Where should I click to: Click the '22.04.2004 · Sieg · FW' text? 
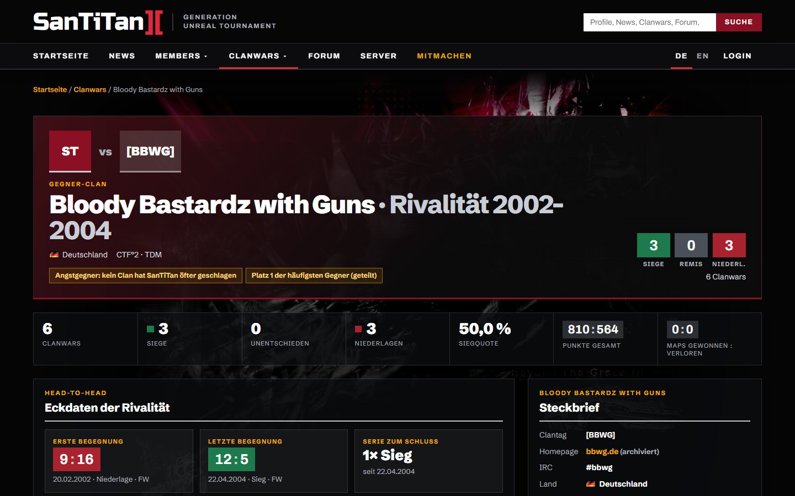(245, 479)
